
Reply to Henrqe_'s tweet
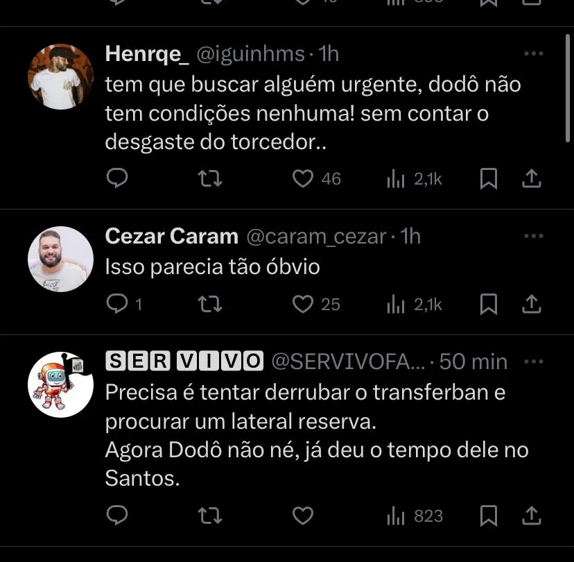(x=118, y=179)
